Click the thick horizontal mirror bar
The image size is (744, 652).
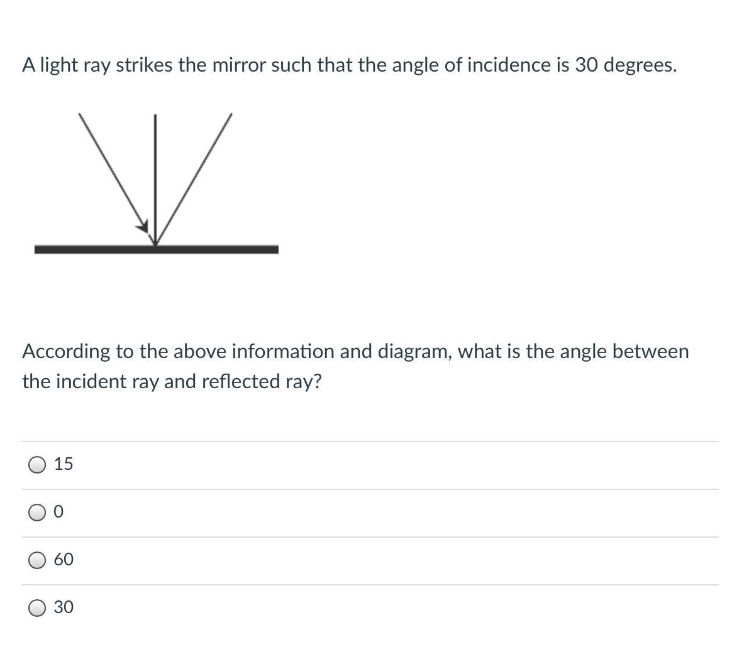pyautogui.click(x=94, y=249)
